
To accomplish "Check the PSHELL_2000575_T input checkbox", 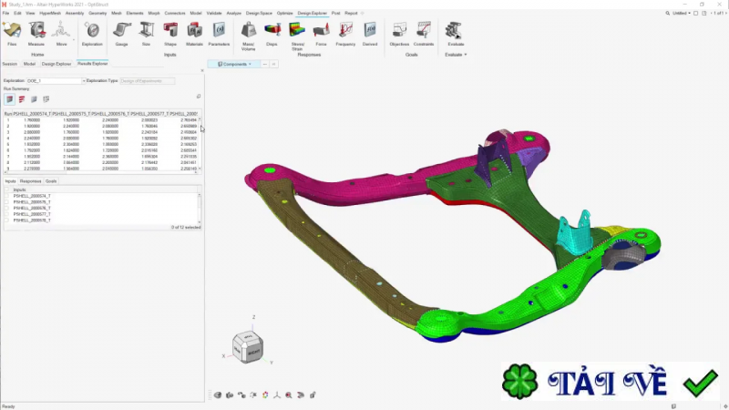I will 6,202.
